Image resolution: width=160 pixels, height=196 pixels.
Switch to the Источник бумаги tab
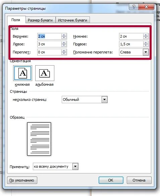pyautogui.click(x=72, y=20)
